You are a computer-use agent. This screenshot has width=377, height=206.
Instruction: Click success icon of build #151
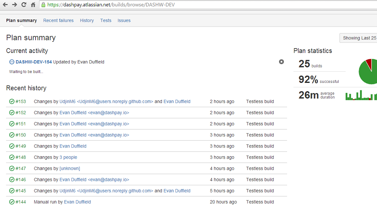(12, 124)
